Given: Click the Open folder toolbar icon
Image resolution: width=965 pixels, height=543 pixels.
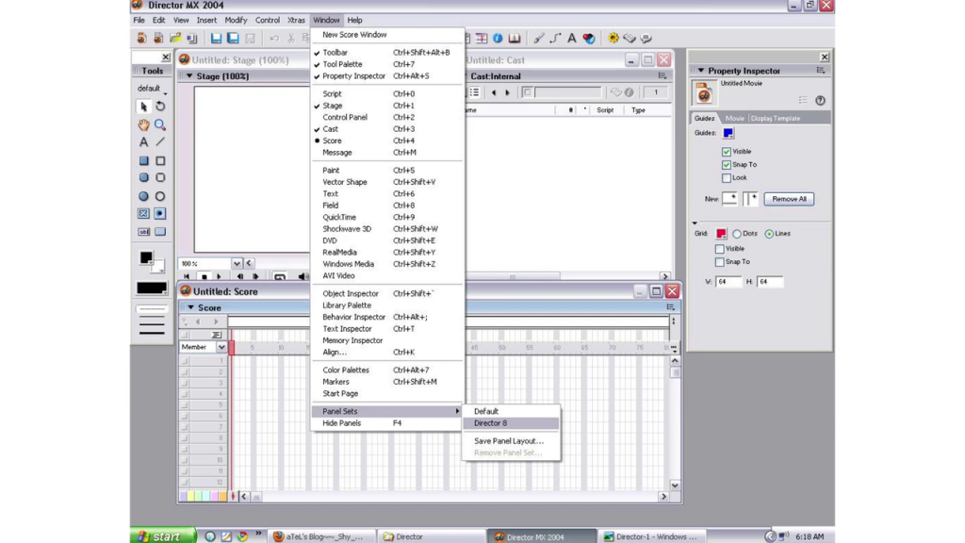Looking at the screenshot, I should point(175,38).
